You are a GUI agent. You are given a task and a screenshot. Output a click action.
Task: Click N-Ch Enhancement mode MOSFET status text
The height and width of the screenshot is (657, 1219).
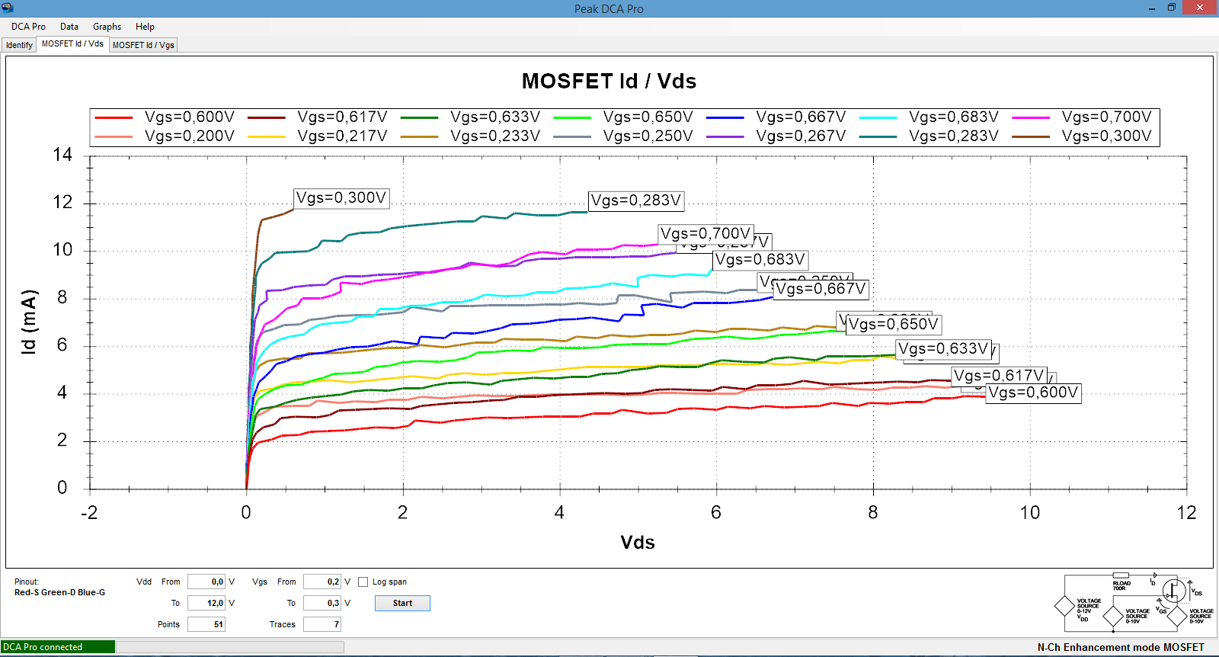click(1121, 647)
